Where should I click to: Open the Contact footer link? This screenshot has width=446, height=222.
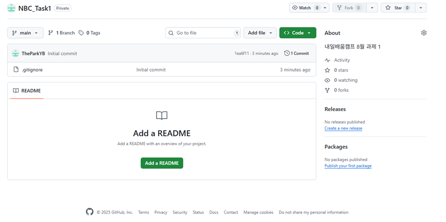point(231,213)
